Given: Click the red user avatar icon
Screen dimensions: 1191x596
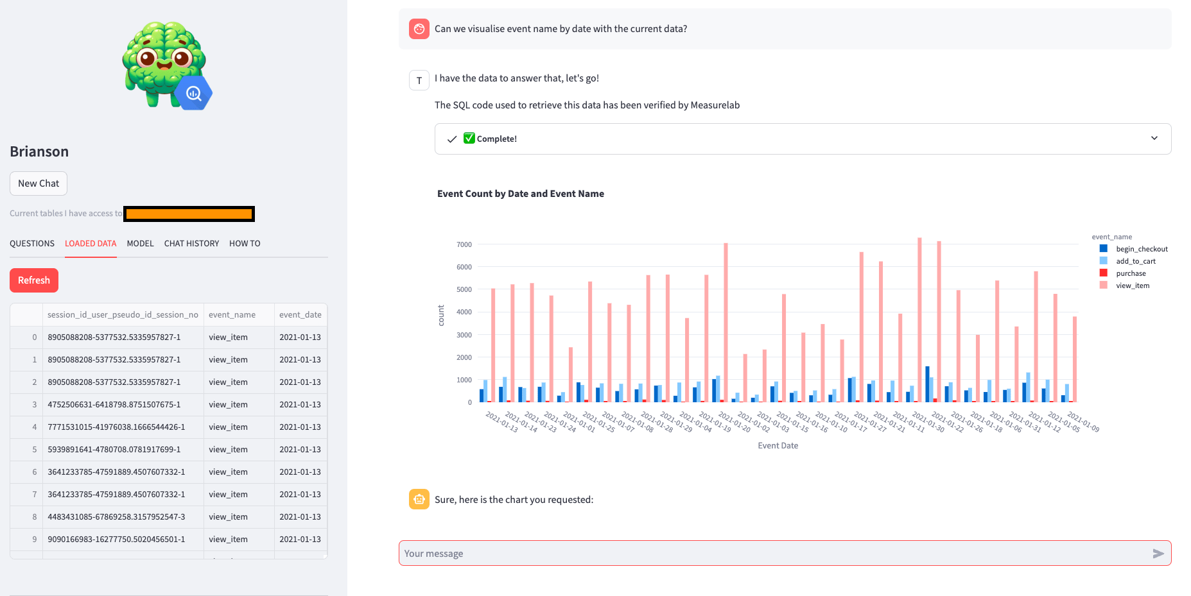Looking at the screenshot, I should pyautogui.click(x=419, y=29).
